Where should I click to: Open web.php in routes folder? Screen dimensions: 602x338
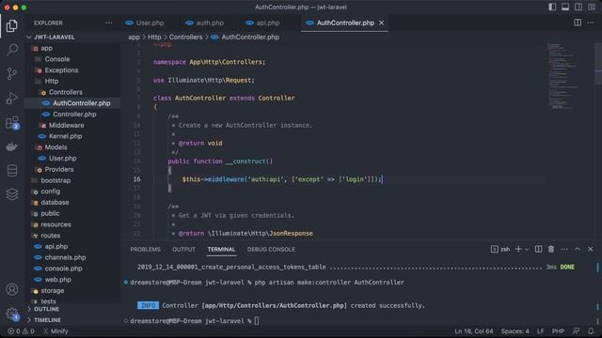[x=57, y=280]
